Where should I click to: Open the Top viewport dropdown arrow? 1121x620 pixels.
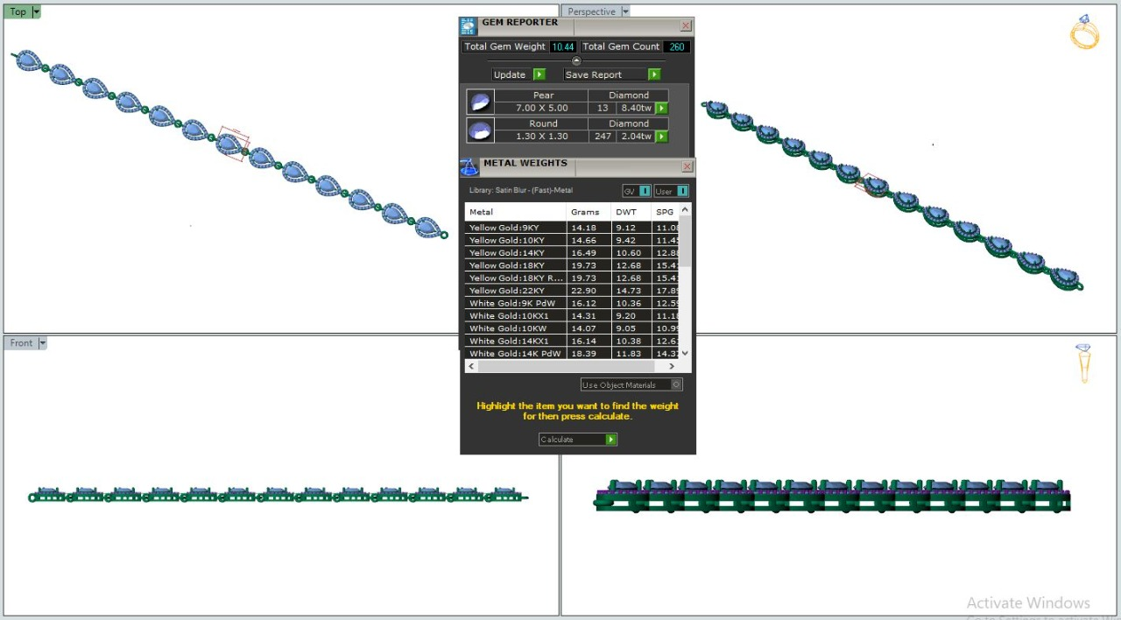[x=36, y=12]
